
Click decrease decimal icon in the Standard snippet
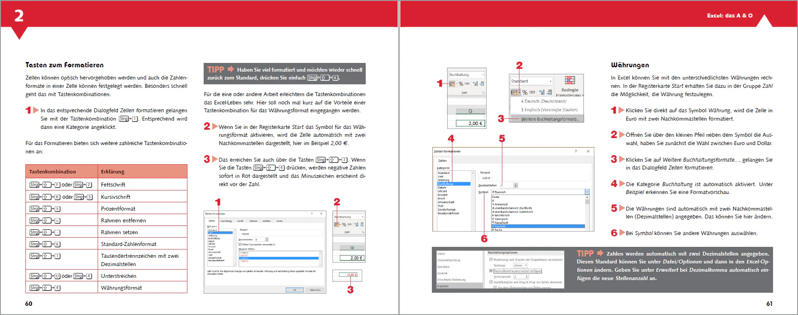pos(549,92)
